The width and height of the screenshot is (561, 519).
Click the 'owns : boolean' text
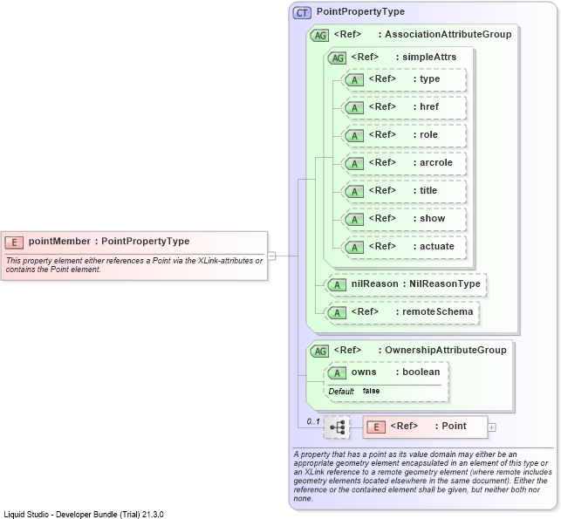point(395,372)
